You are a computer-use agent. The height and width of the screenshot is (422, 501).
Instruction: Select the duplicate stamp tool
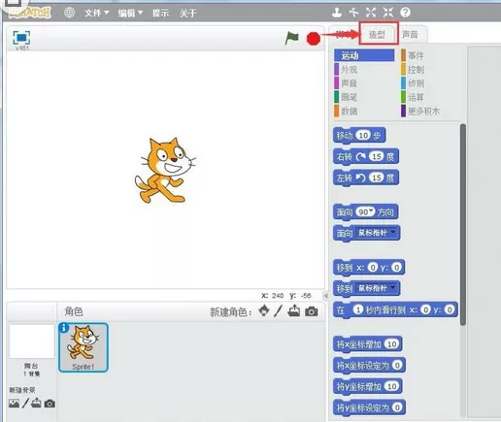(x=337, y=13)
